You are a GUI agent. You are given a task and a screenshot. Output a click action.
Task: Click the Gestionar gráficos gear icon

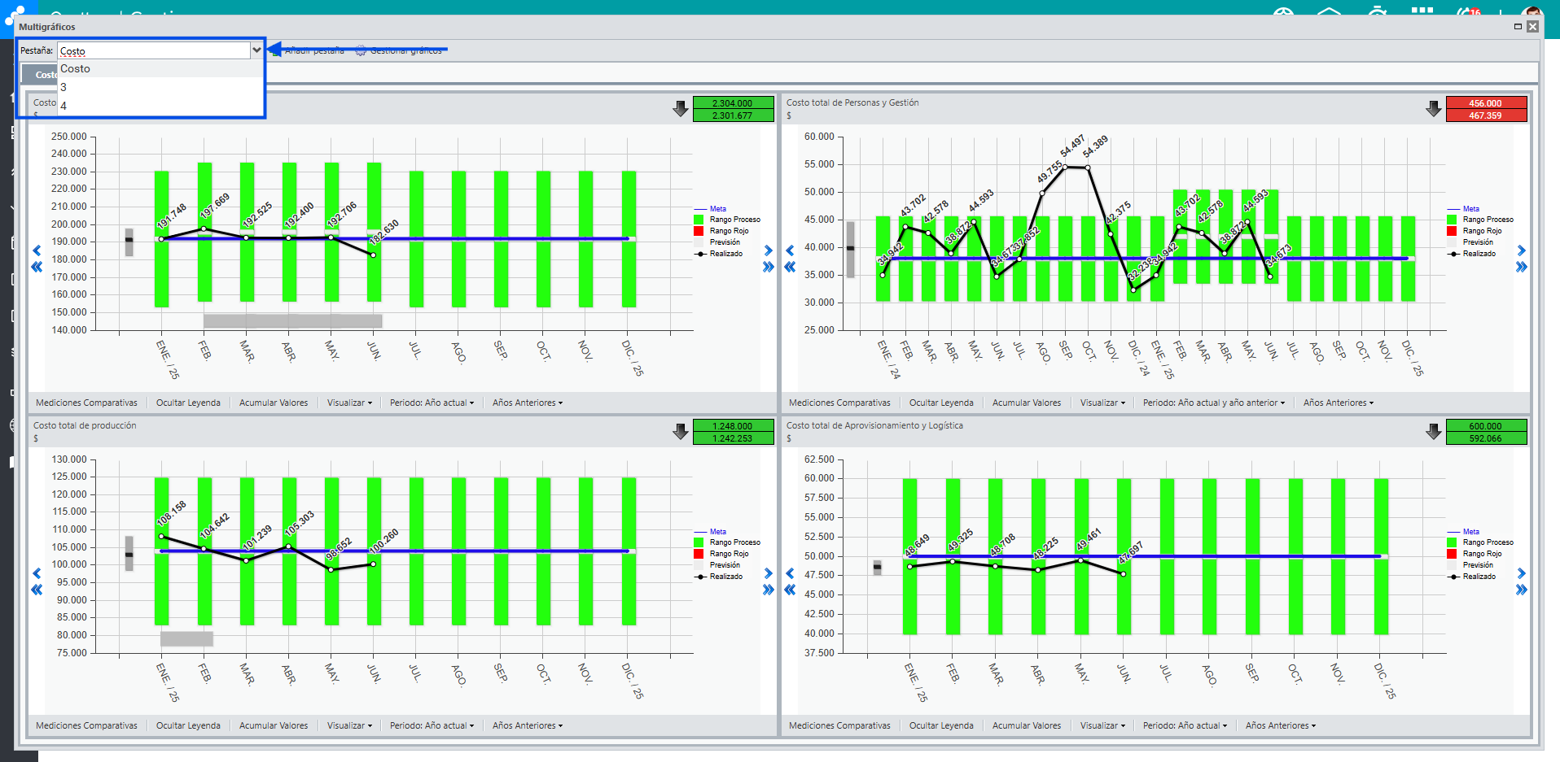(361, 50)
